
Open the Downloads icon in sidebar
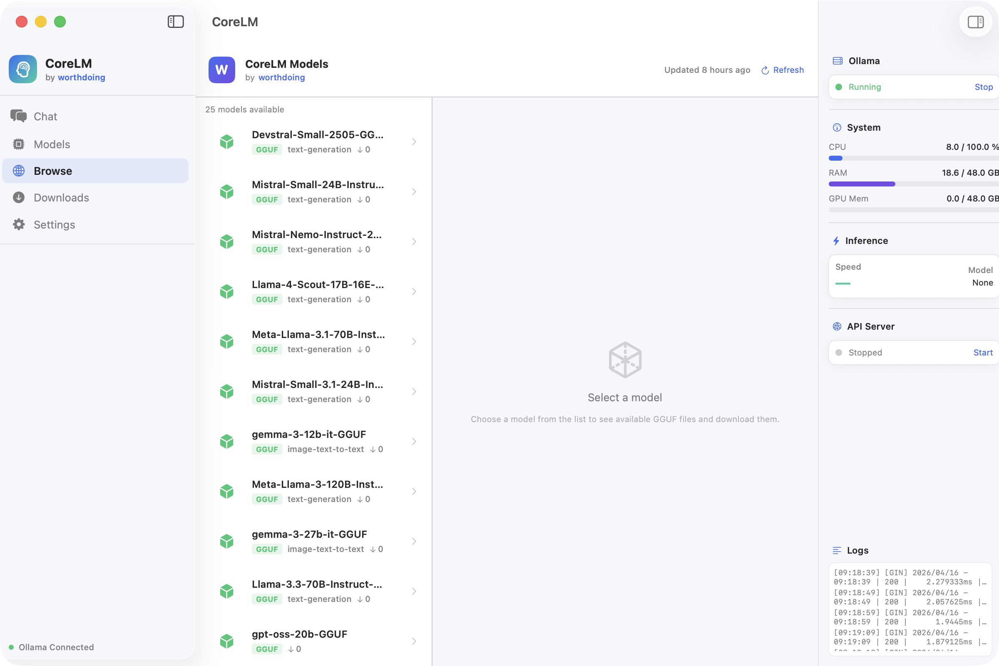coord(19,197)
